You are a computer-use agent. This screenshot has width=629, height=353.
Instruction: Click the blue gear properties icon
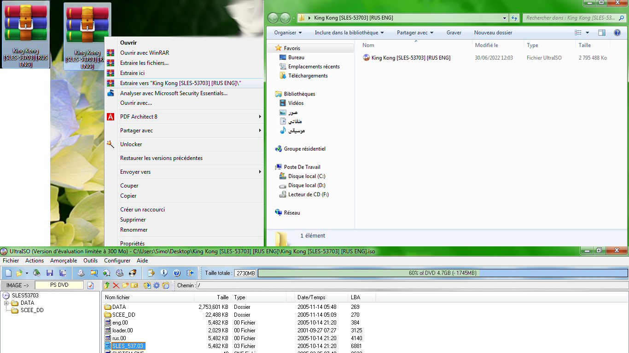pos(157,285)
